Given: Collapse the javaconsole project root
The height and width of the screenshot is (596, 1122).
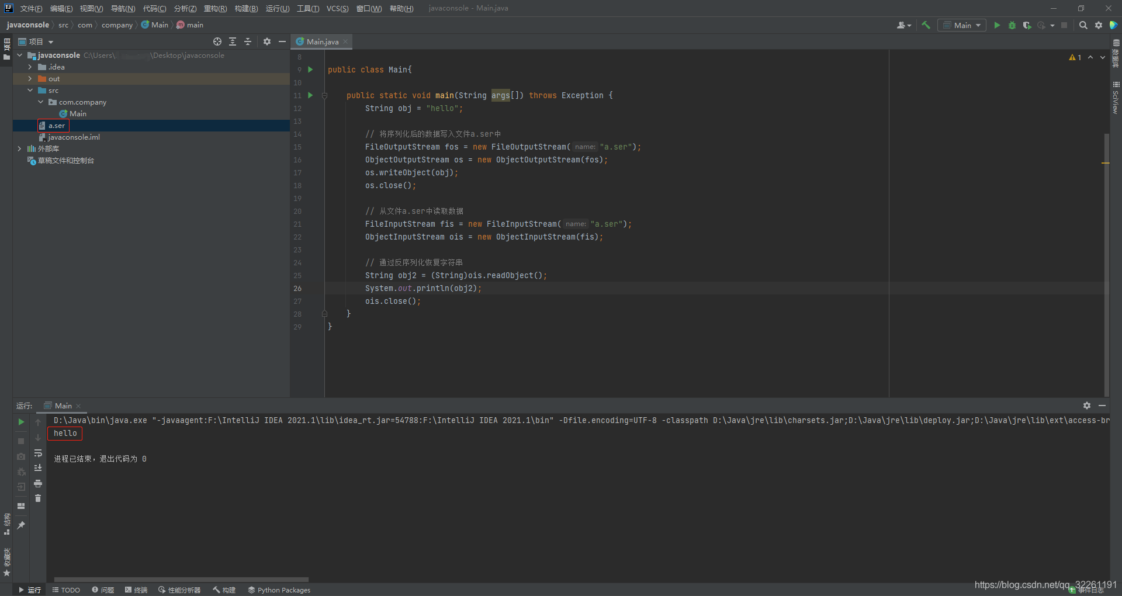Looking at the screenshot, I should tap(19, 56).
